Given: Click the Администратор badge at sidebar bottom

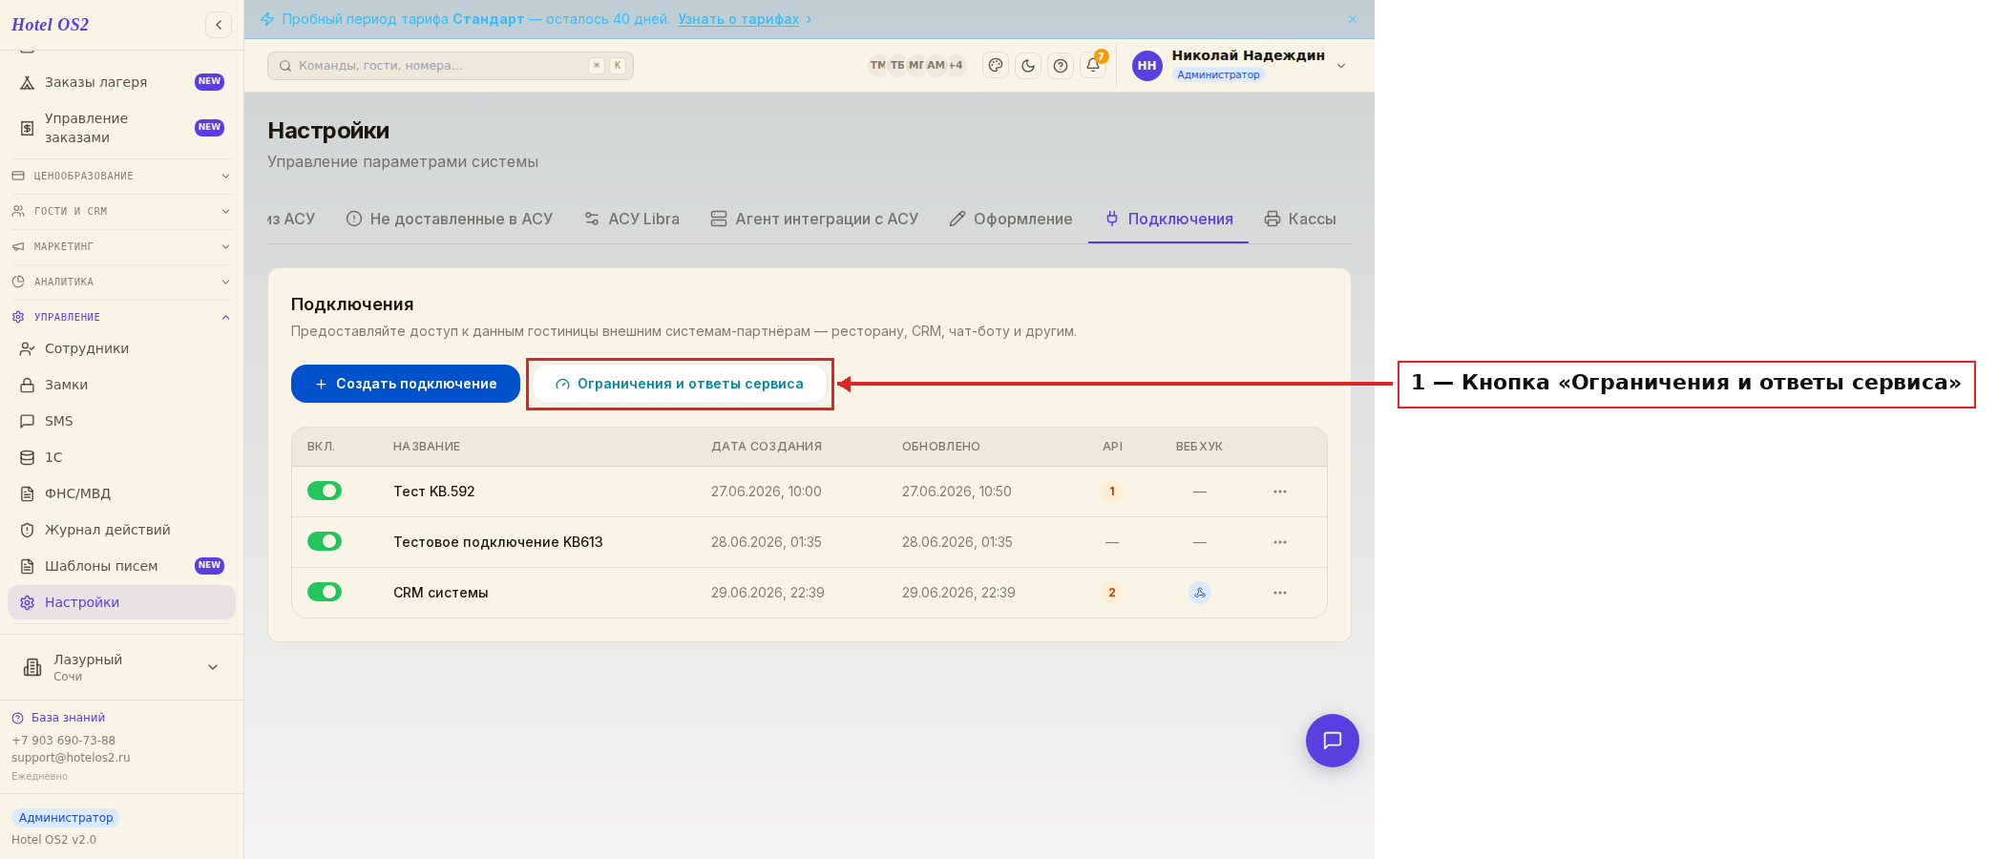Looking at the screenshot, I should click(x=66, y=818).
